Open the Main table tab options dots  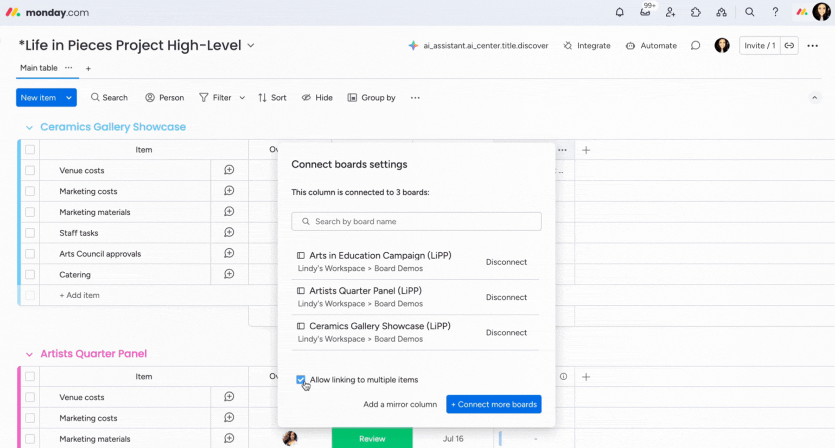pyautogui.click(x=69, y=68)
